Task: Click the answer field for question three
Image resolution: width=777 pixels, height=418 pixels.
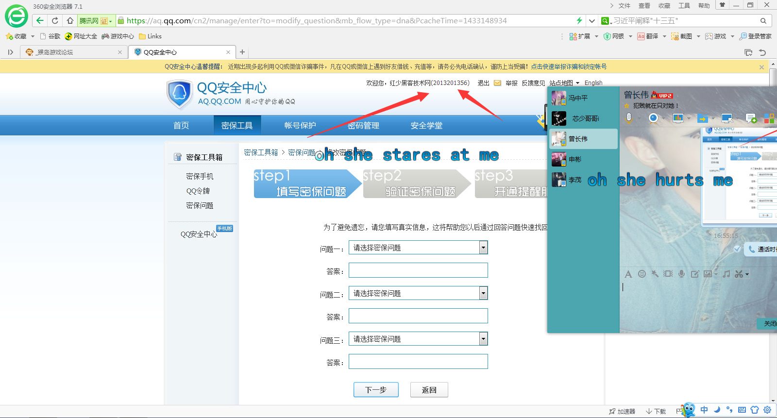Action: click(x=418, y=362)
